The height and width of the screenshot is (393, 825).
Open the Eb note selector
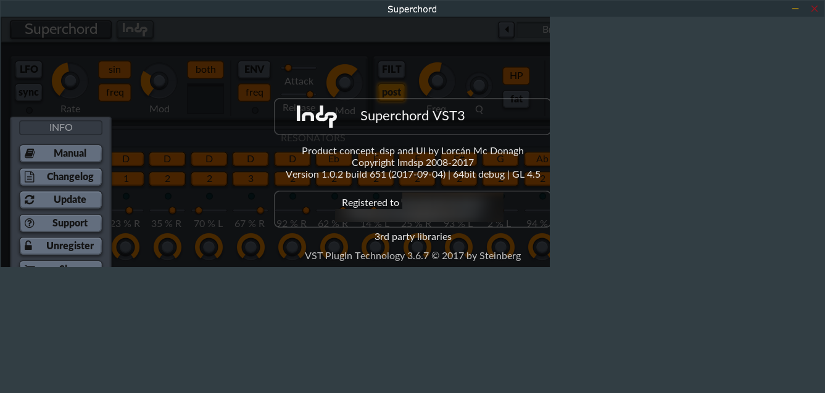334,159
